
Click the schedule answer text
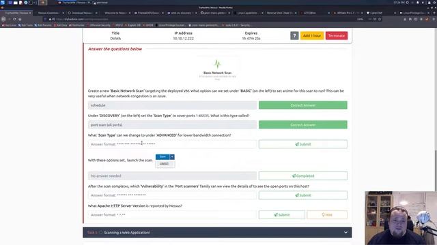coord(98,105)
